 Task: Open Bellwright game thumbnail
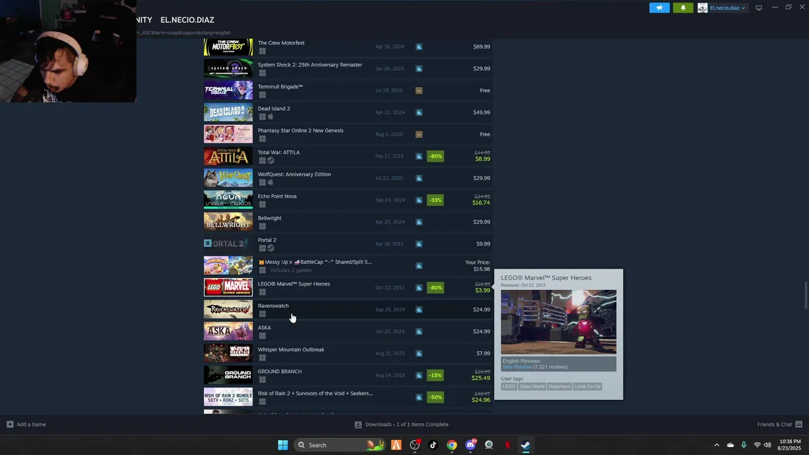click(228, 222)
